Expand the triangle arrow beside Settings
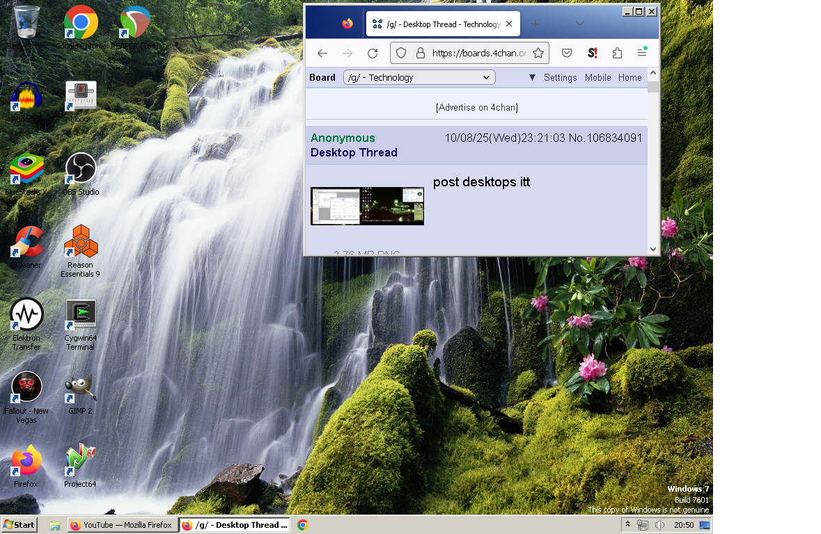 (532, 77)
